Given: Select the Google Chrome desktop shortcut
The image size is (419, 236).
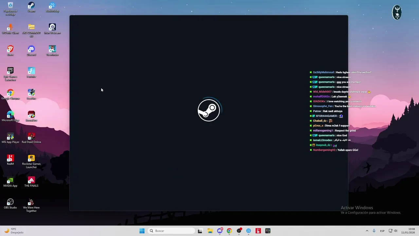Looking at the screenshot, I should pos(10,94).
